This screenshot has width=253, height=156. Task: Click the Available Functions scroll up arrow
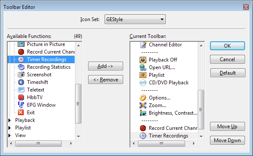point(78,46)
